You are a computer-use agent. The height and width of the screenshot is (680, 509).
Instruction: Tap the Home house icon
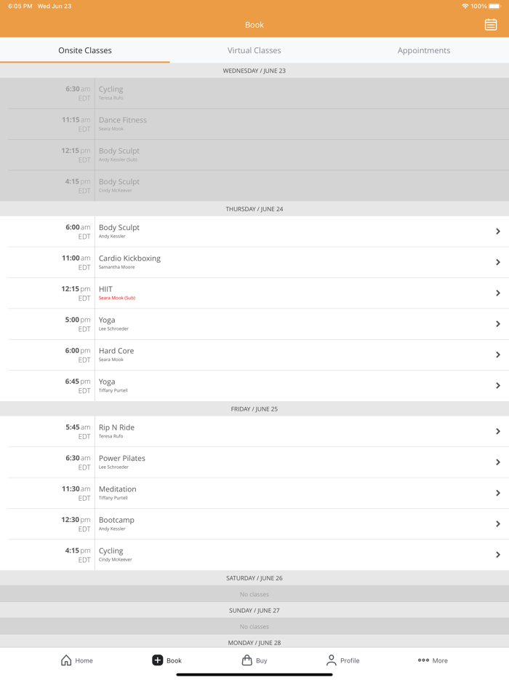[66, 660]
